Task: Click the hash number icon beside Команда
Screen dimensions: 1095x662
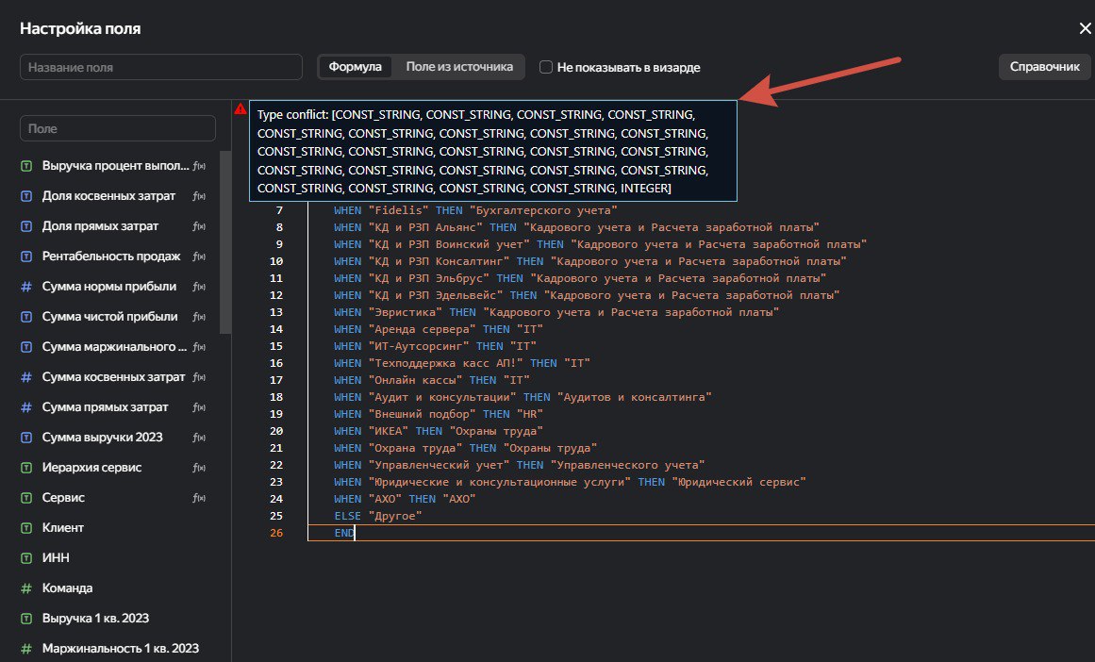Action: 26,588
